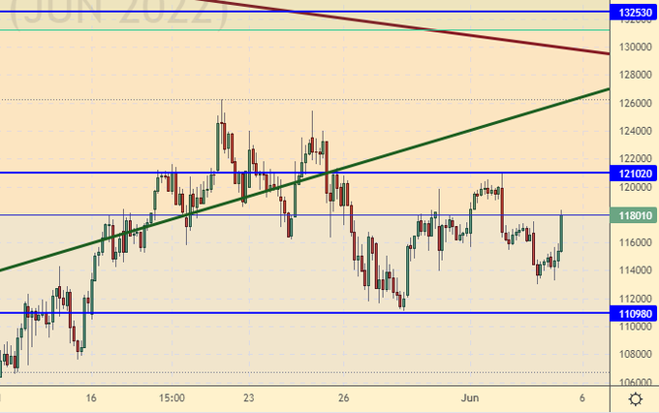This screenshot has height=413, width=659.
Task: Click the 108000 price scale value
Action: pos(634,355)
